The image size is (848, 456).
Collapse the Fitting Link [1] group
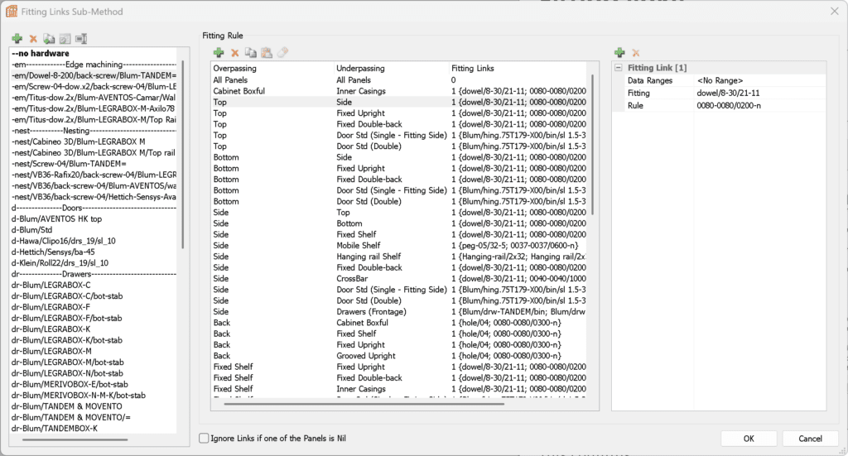point(619,68)
